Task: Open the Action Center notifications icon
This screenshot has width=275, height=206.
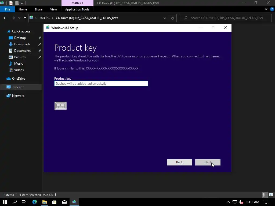Action: [x=266, y=202]
